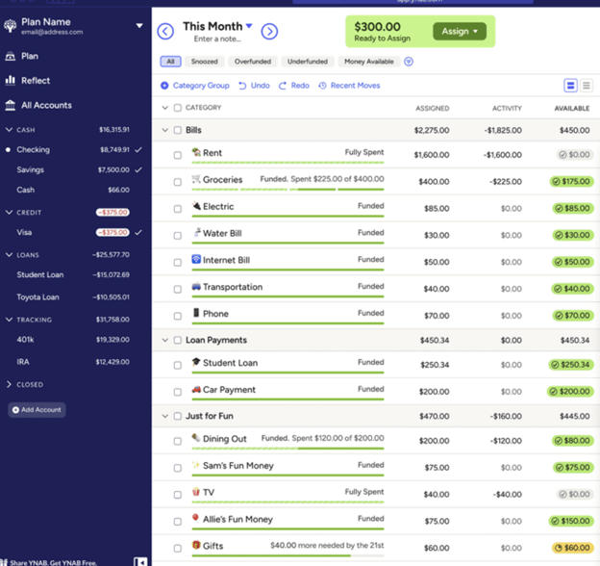This screenshot has width=600, height=566.
Task: Collapse the sidebar using bottom icon
Action: tap(140, 560)
